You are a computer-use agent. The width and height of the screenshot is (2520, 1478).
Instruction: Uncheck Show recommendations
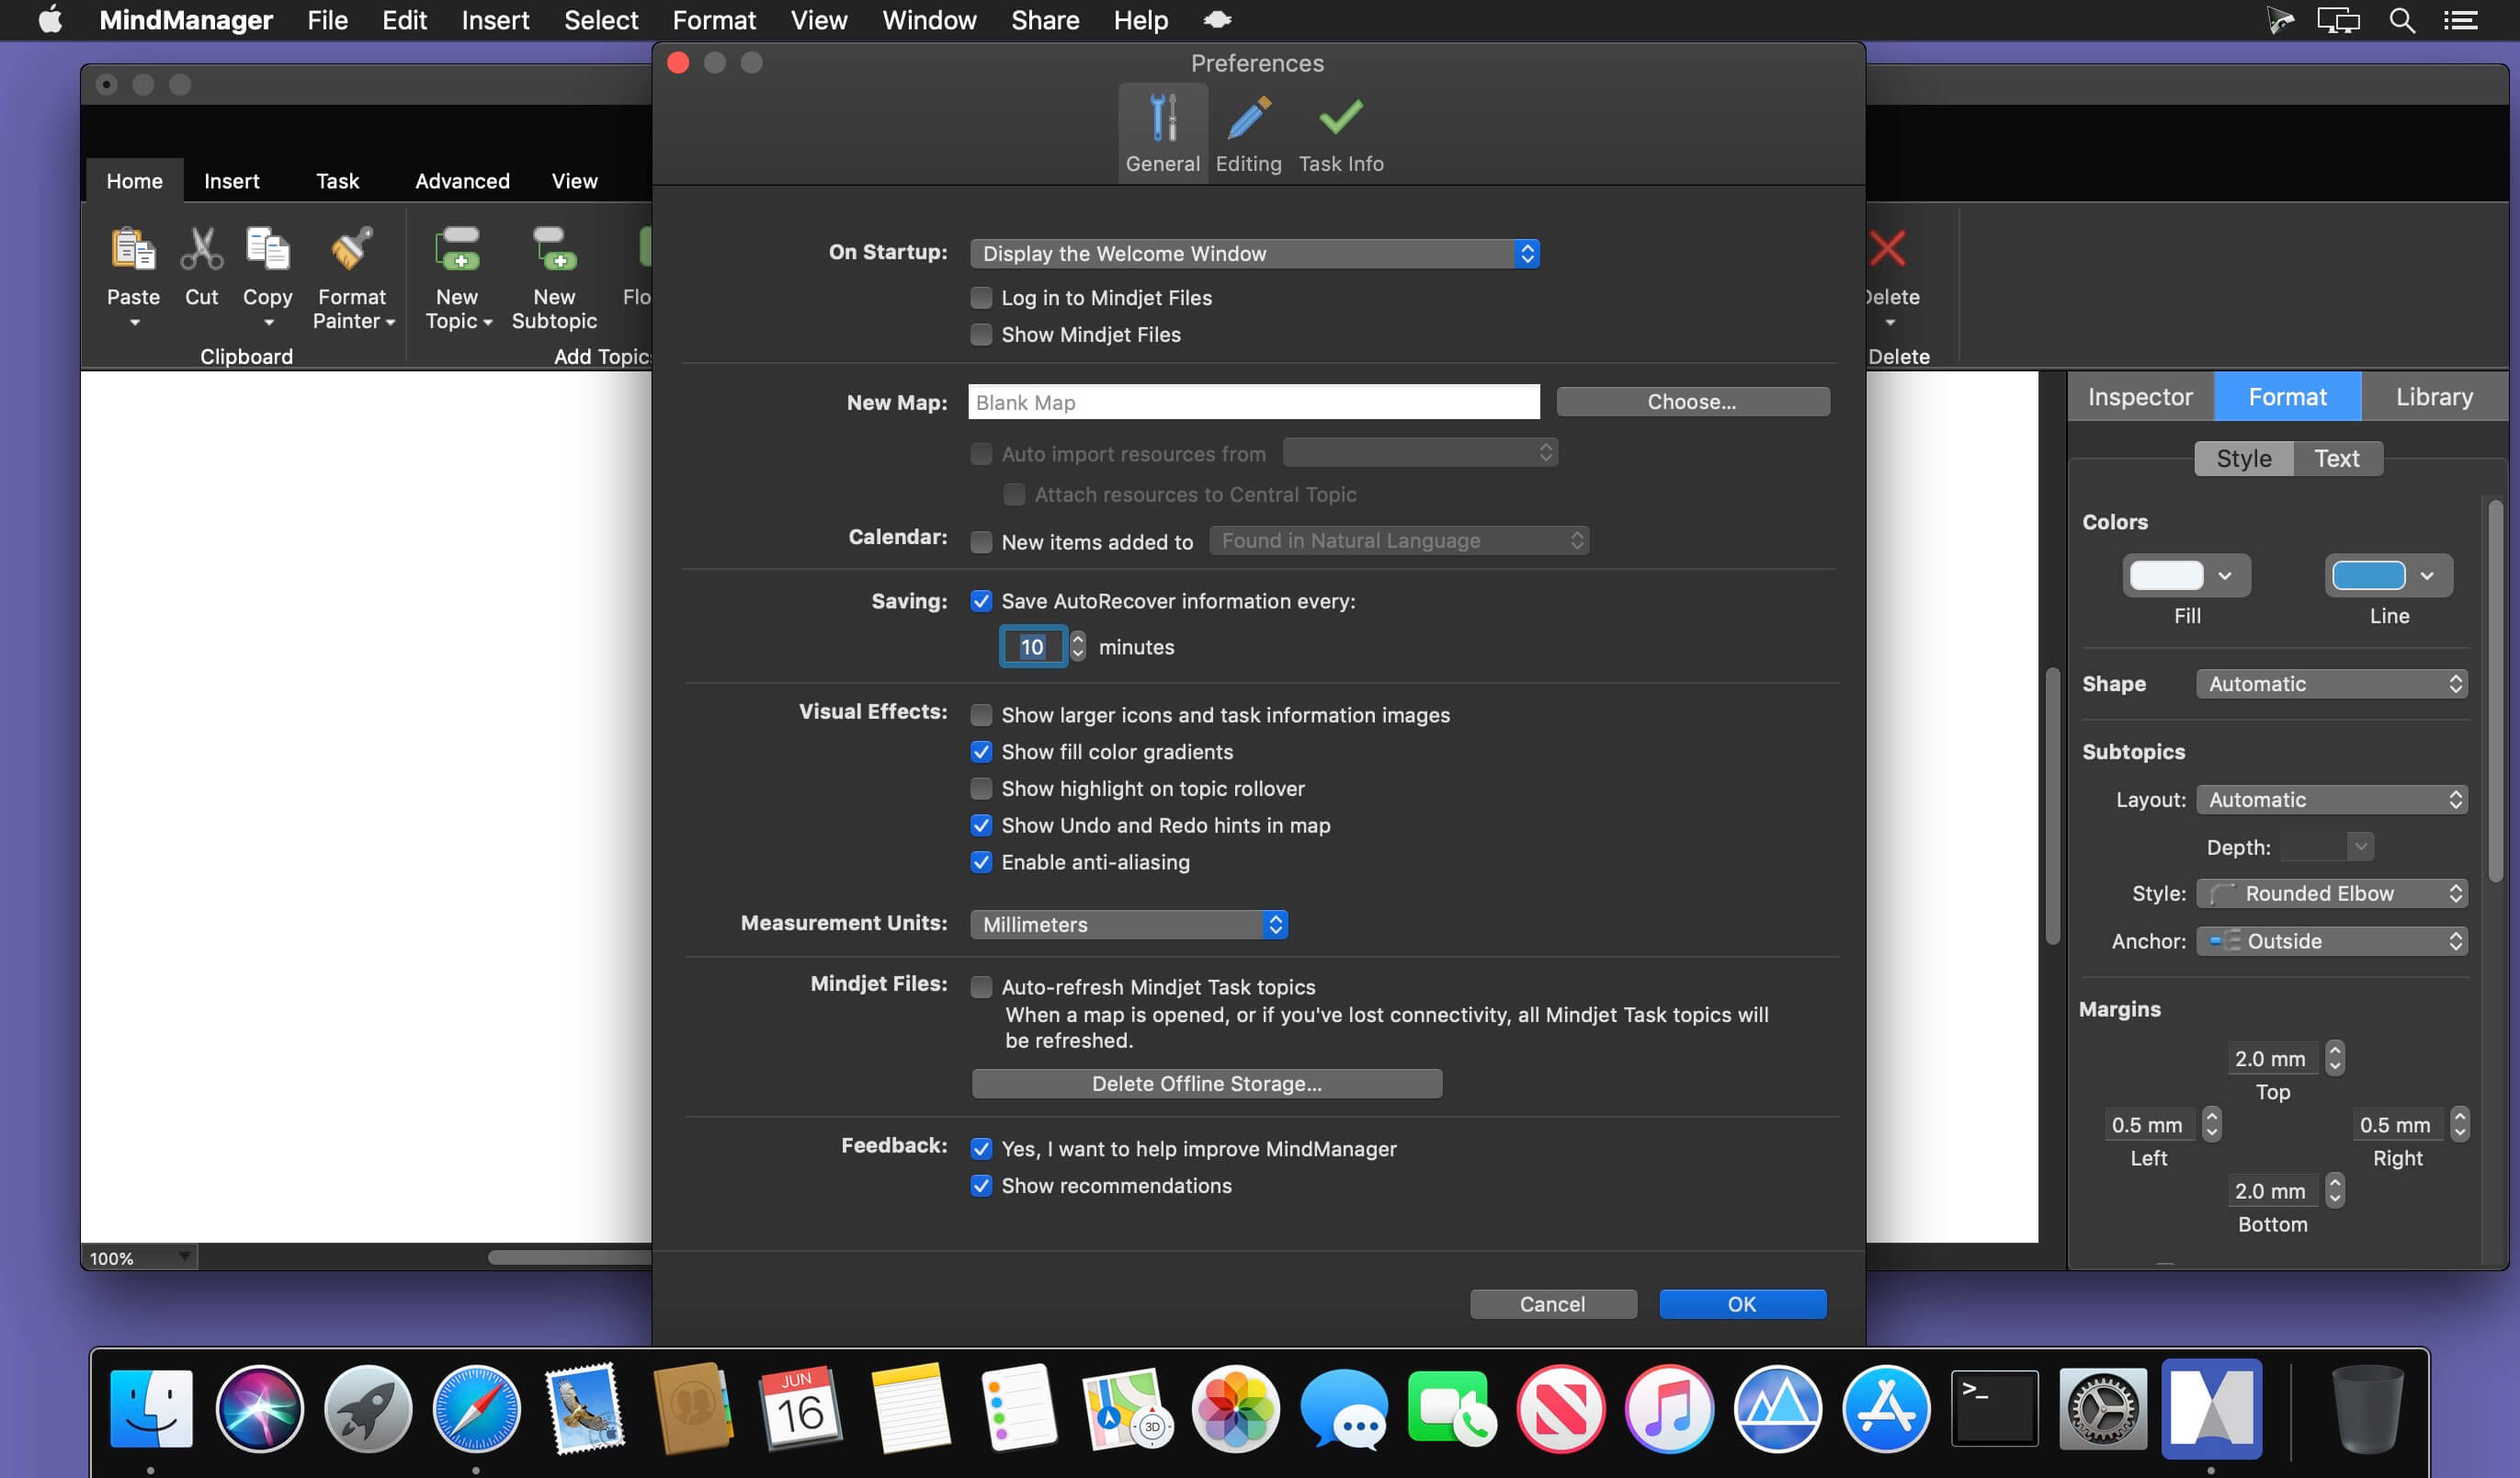981,1185
